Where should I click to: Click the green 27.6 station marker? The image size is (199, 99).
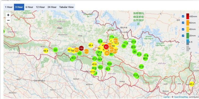(133, 42)
